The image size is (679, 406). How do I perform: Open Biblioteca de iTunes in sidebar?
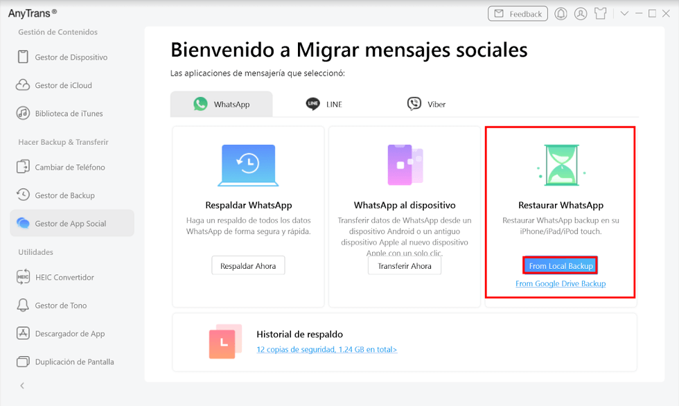click(x=72, y=114)
